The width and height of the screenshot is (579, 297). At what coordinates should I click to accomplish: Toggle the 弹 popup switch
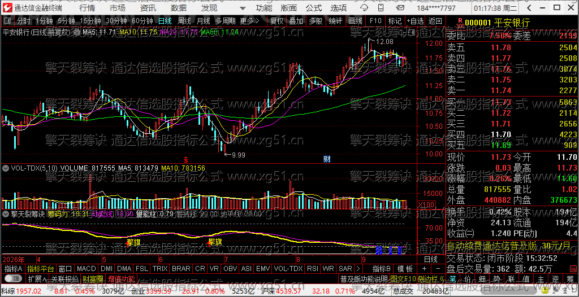(x=12, y=278)
